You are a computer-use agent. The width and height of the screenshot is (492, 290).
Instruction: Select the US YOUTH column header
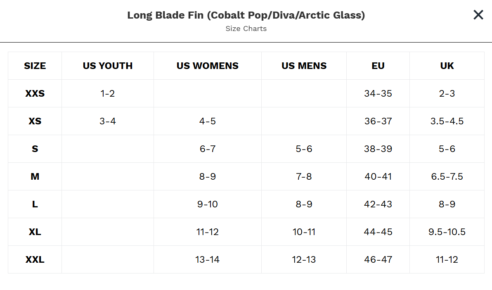[108, 66]
